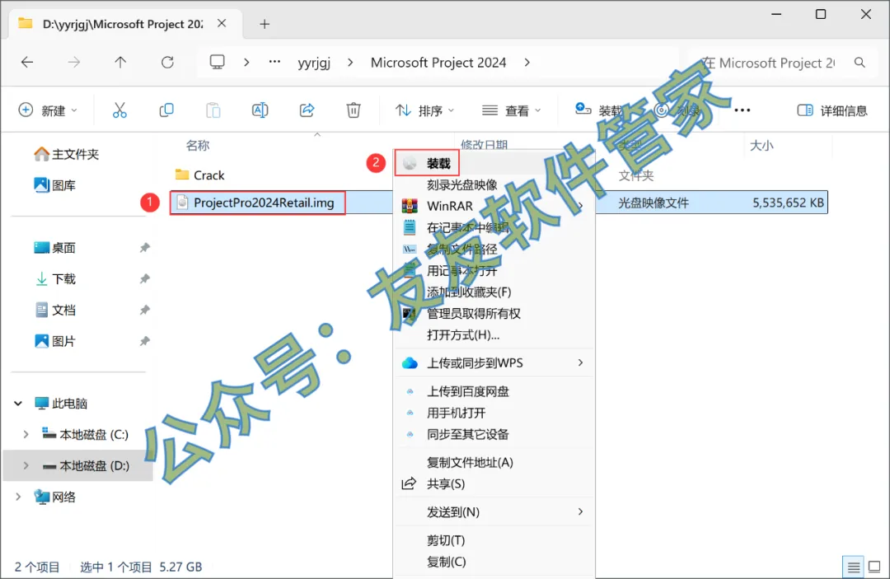Image resolution: width=890 pixels, height=579 pixels.
Task: Cut the selected file with scissors icon
Action: click(119, 110)
